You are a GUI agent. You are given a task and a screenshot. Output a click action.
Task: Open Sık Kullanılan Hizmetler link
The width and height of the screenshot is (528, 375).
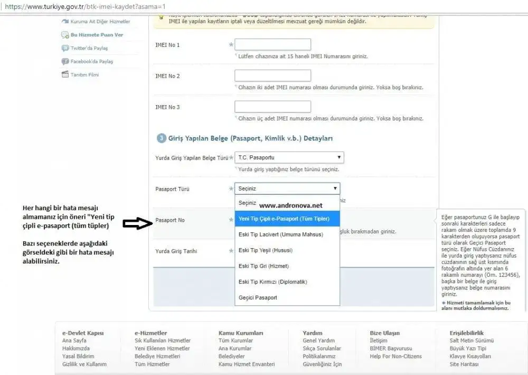pos(163,341)
